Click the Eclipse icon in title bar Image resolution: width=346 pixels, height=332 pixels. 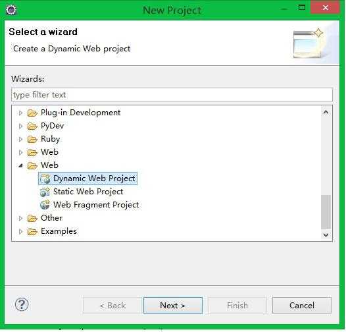click(11, 9)
